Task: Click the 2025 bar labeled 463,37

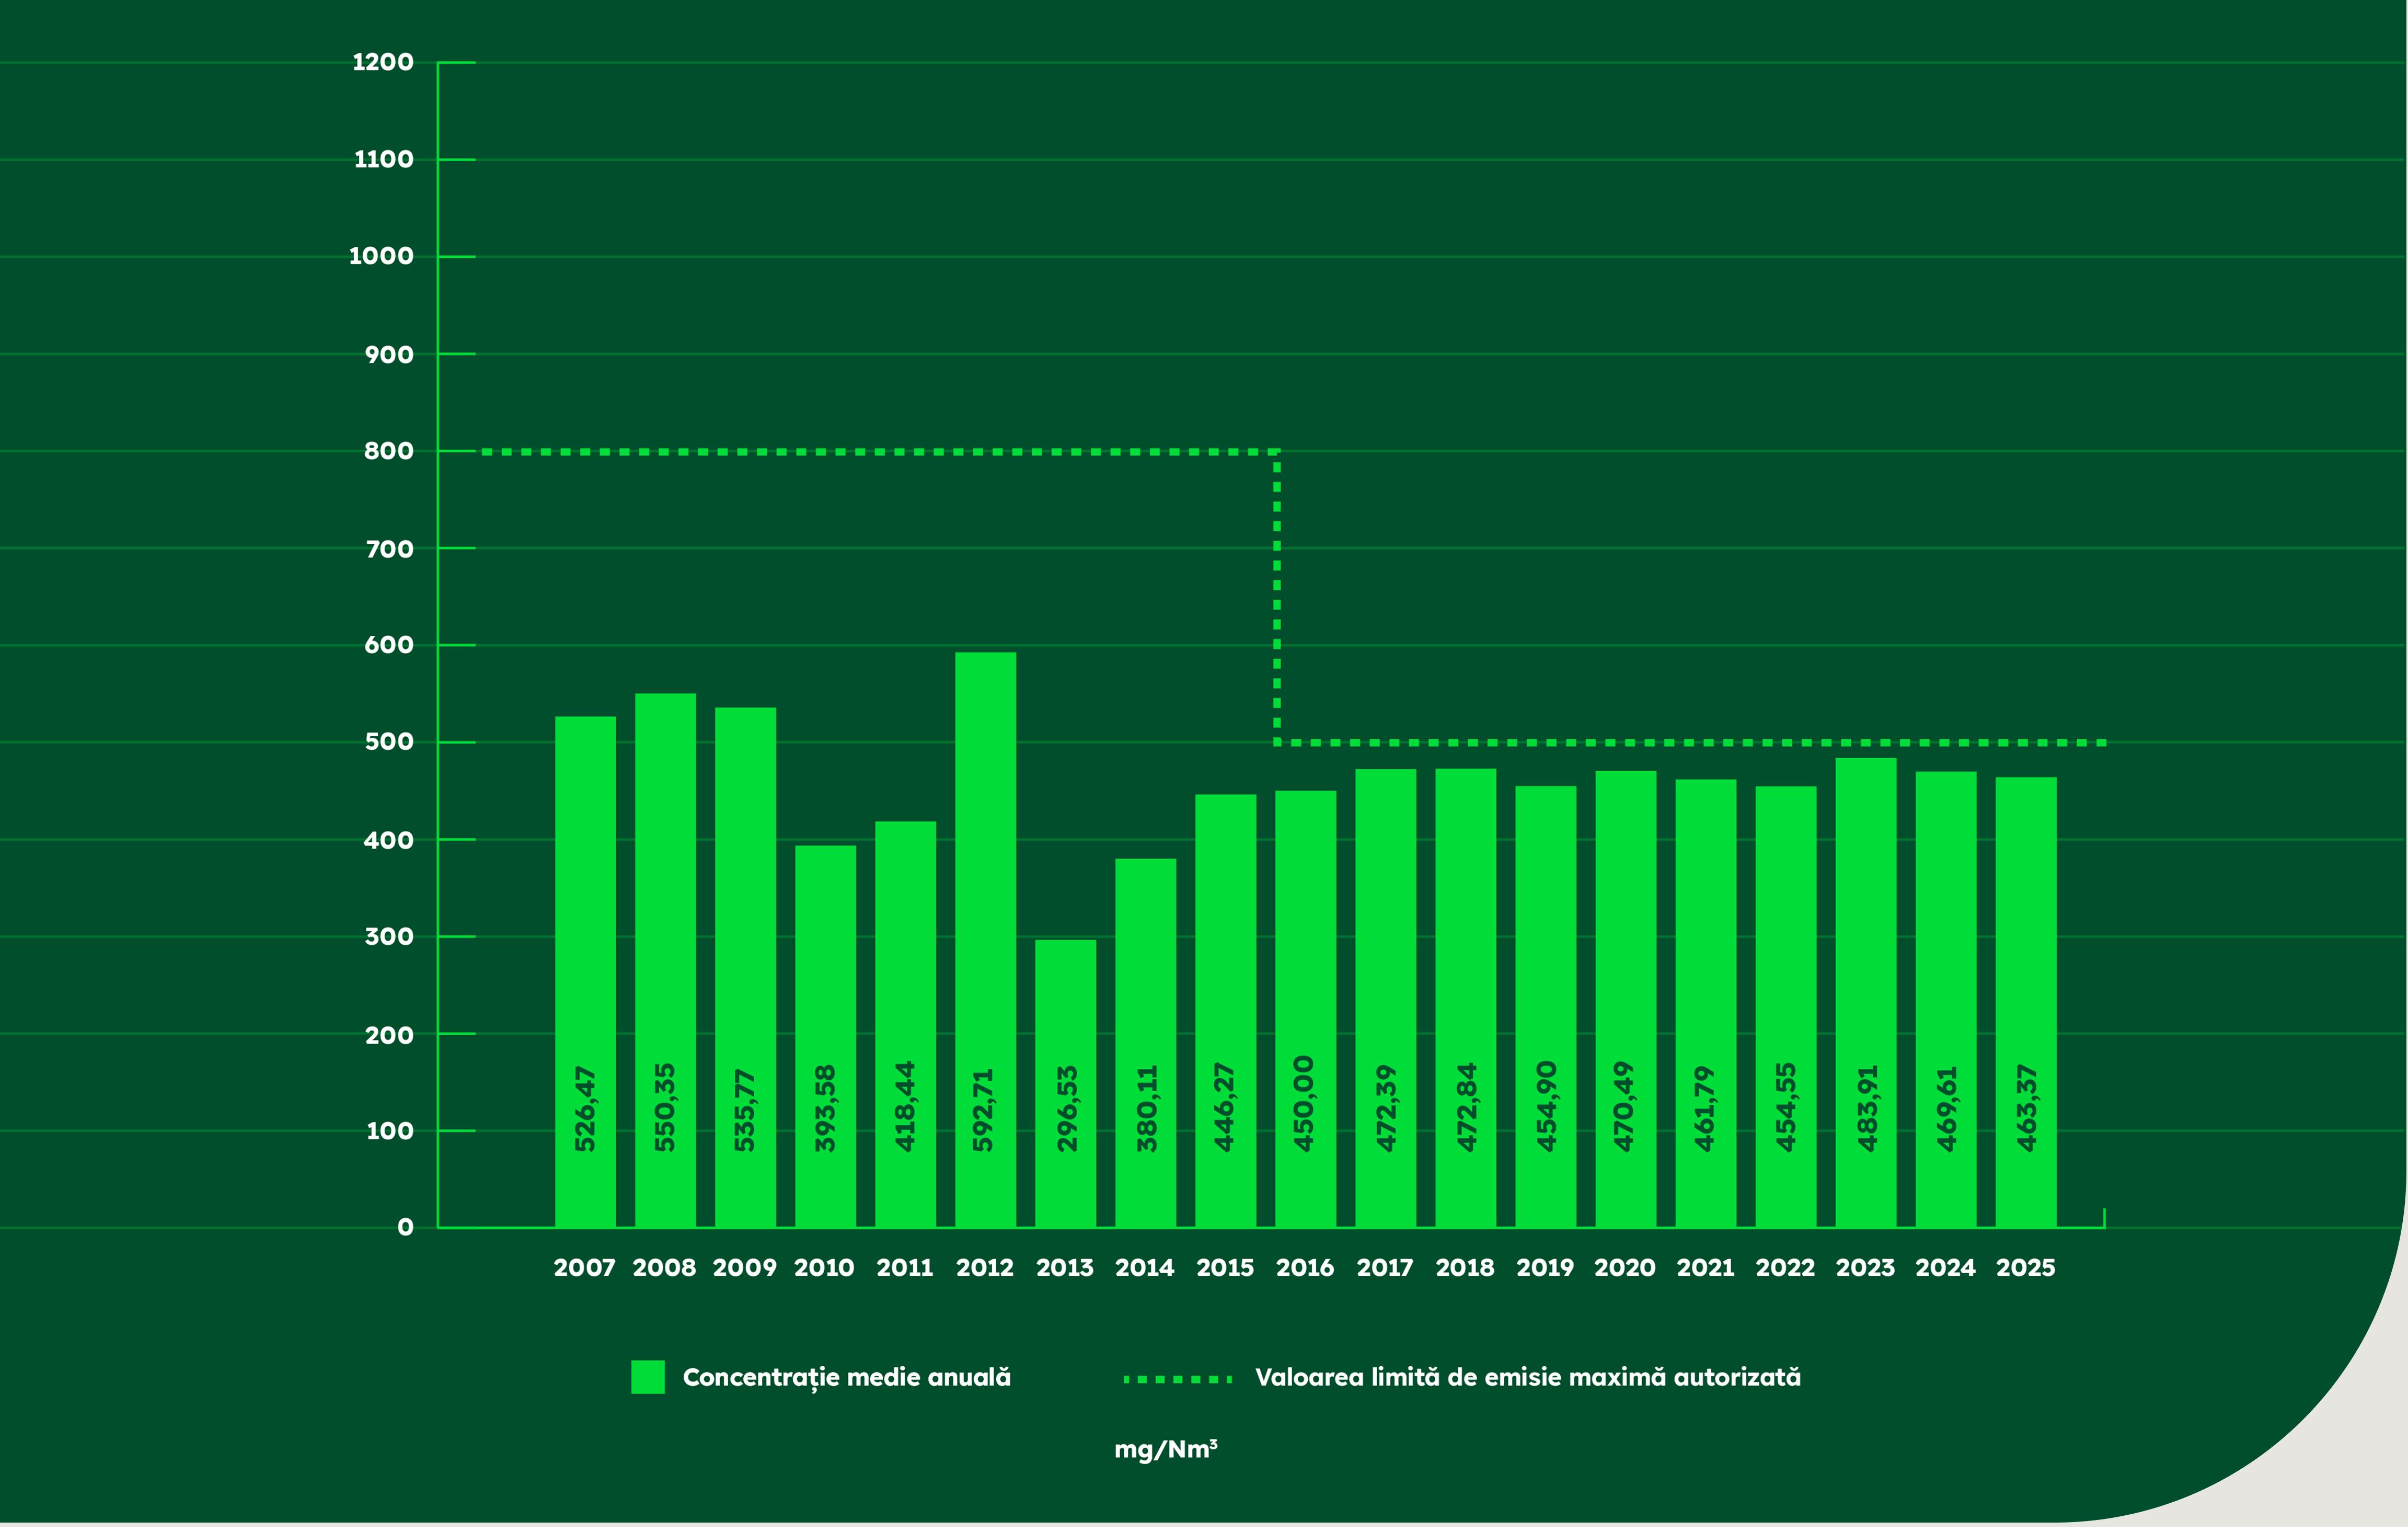Action: [2025, 1002]
